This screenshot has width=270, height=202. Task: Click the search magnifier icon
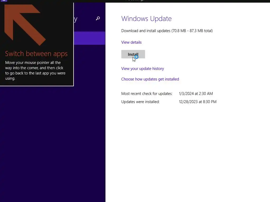[98, 18]
